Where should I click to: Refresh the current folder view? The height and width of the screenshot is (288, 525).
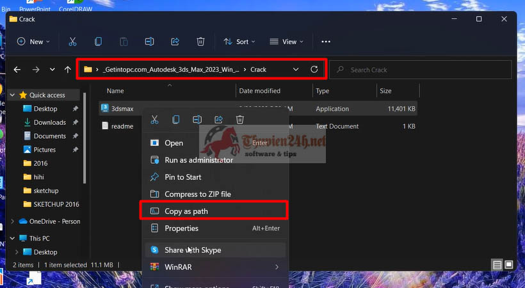[x=314, y=69]
